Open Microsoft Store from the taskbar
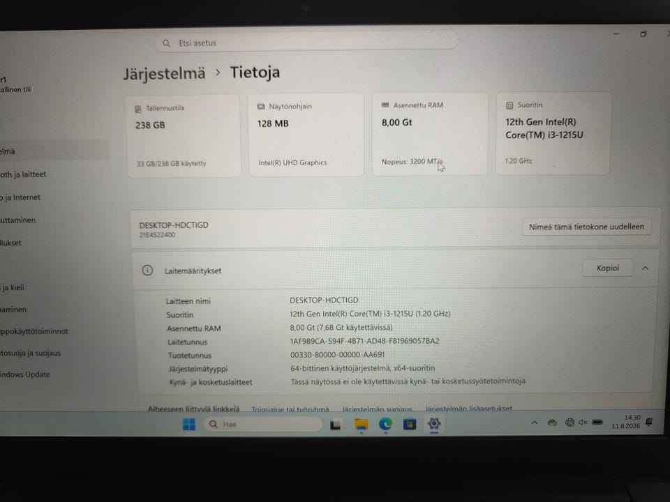 pos(410,424)
